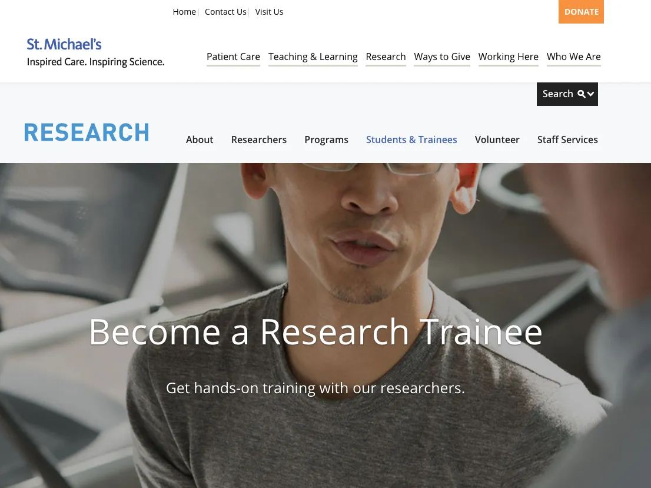Expand the Search dropdown chevron
The image size is (651, 488).
pos(590,94)
